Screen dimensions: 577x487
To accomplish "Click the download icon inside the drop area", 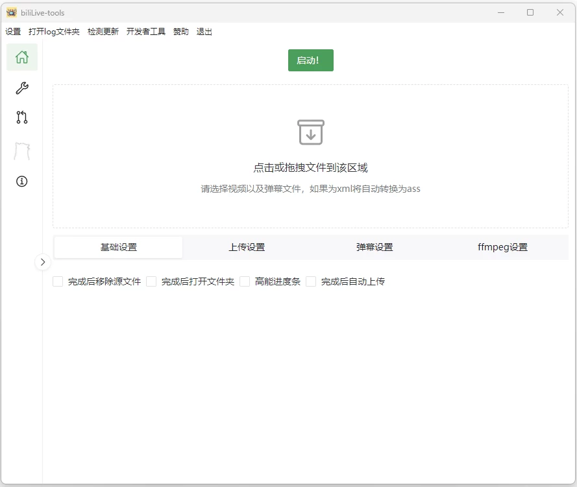I will [310, 132].
